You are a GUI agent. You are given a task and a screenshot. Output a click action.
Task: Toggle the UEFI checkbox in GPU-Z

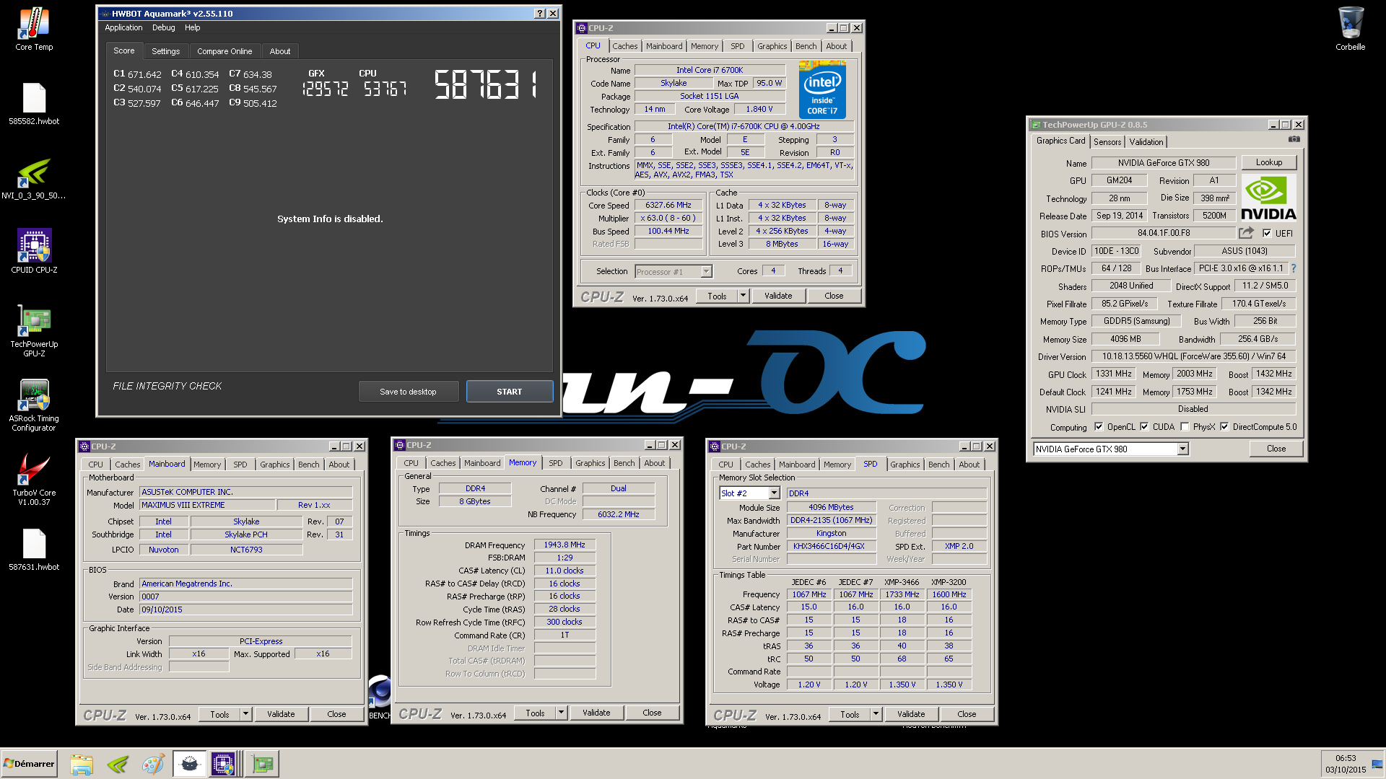point(1267,233)
